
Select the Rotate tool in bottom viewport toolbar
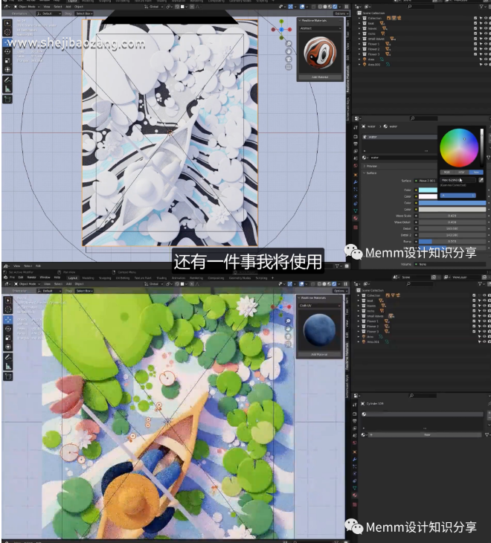pos(7,328)
